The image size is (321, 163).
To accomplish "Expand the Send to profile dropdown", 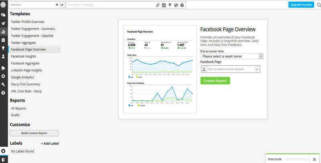I will [x=62, y=5].
